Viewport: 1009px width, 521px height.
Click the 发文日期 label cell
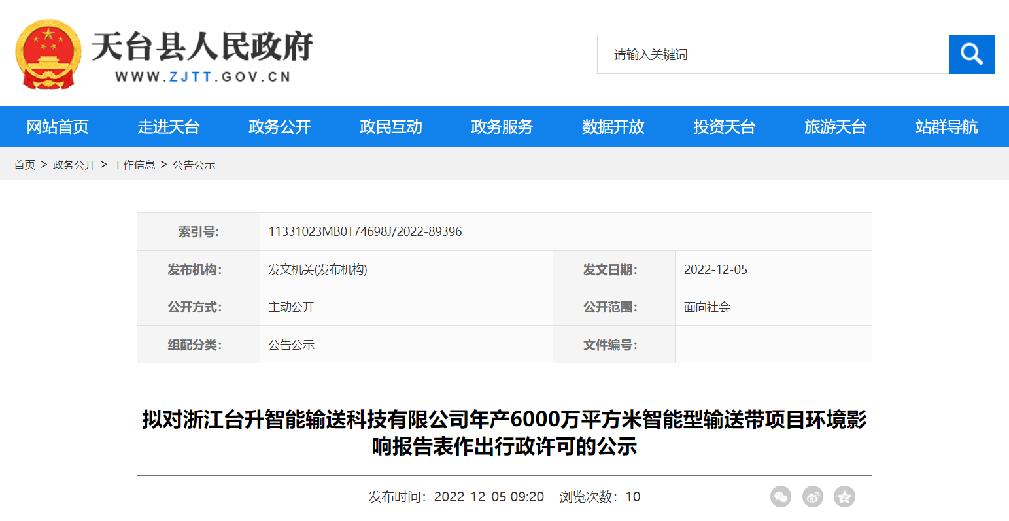click(x=613, y=269)
